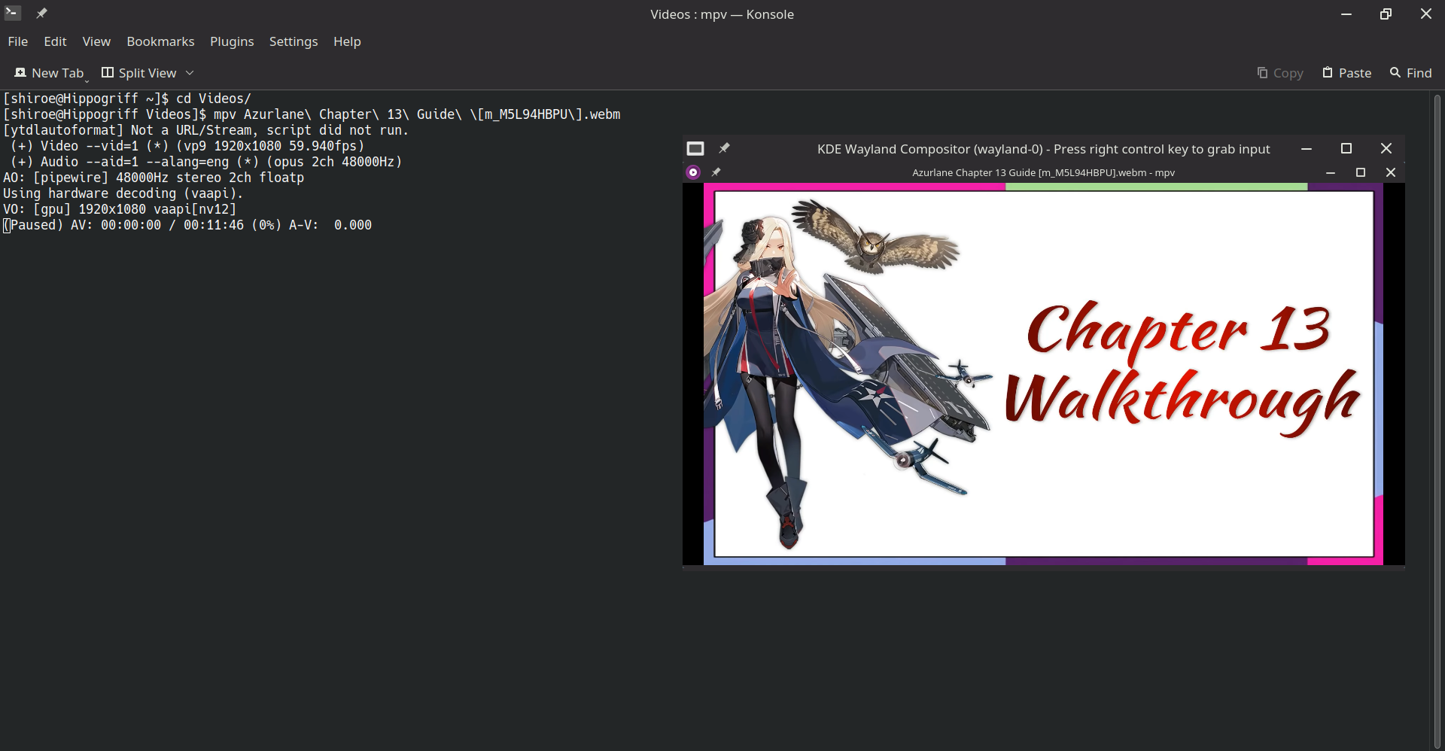Viewport: 1445px width, 751px height.
Task: Close the nested mpv window
Action: click(x=1391, y=172)
